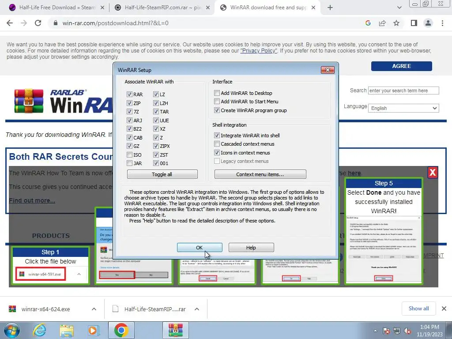Click the search term input field
The image size is (452, 339).
(x=403, y=90)
